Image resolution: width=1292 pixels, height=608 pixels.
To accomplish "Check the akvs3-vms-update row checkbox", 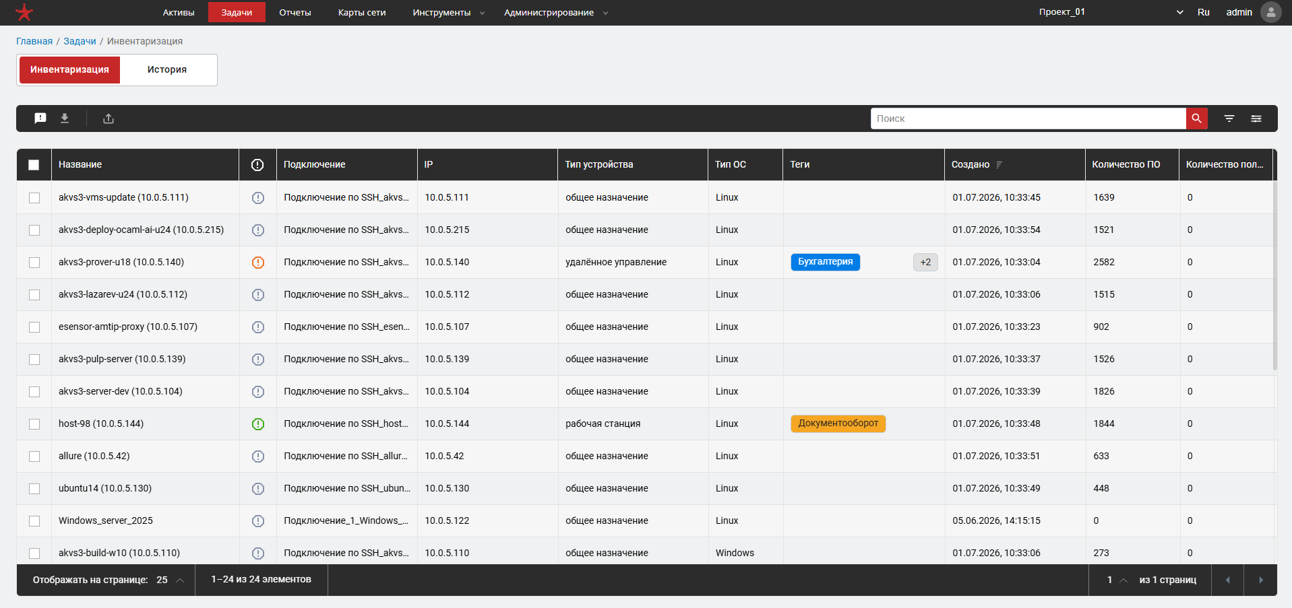I will coord(34,198).
